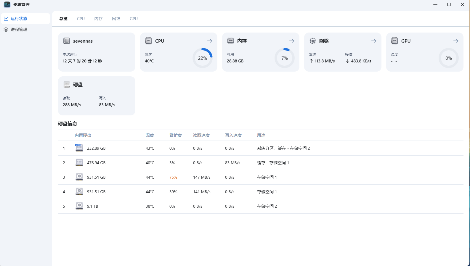Click the download arrow beside 483.8 KB/s

point(348,61)
